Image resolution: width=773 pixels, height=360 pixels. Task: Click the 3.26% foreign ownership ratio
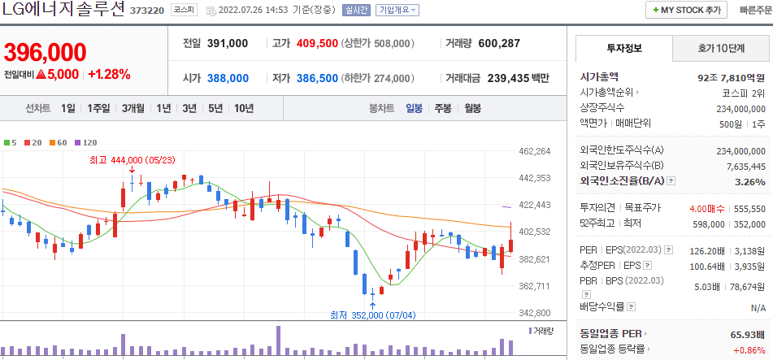(x=749, y=182)
